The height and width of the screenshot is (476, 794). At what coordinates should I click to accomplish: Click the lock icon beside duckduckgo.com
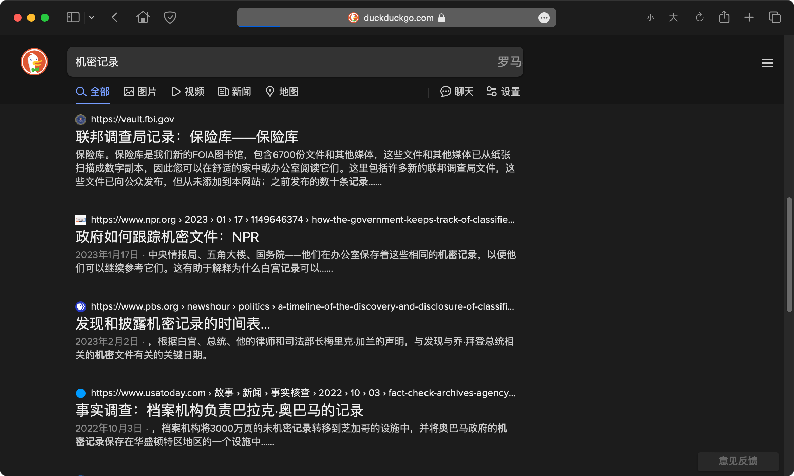pos(441,18)
